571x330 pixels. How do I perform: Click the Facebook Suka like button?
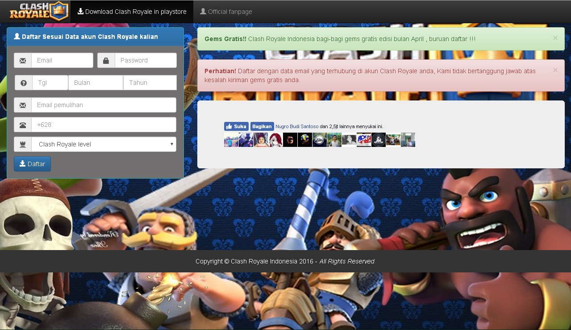236,126
